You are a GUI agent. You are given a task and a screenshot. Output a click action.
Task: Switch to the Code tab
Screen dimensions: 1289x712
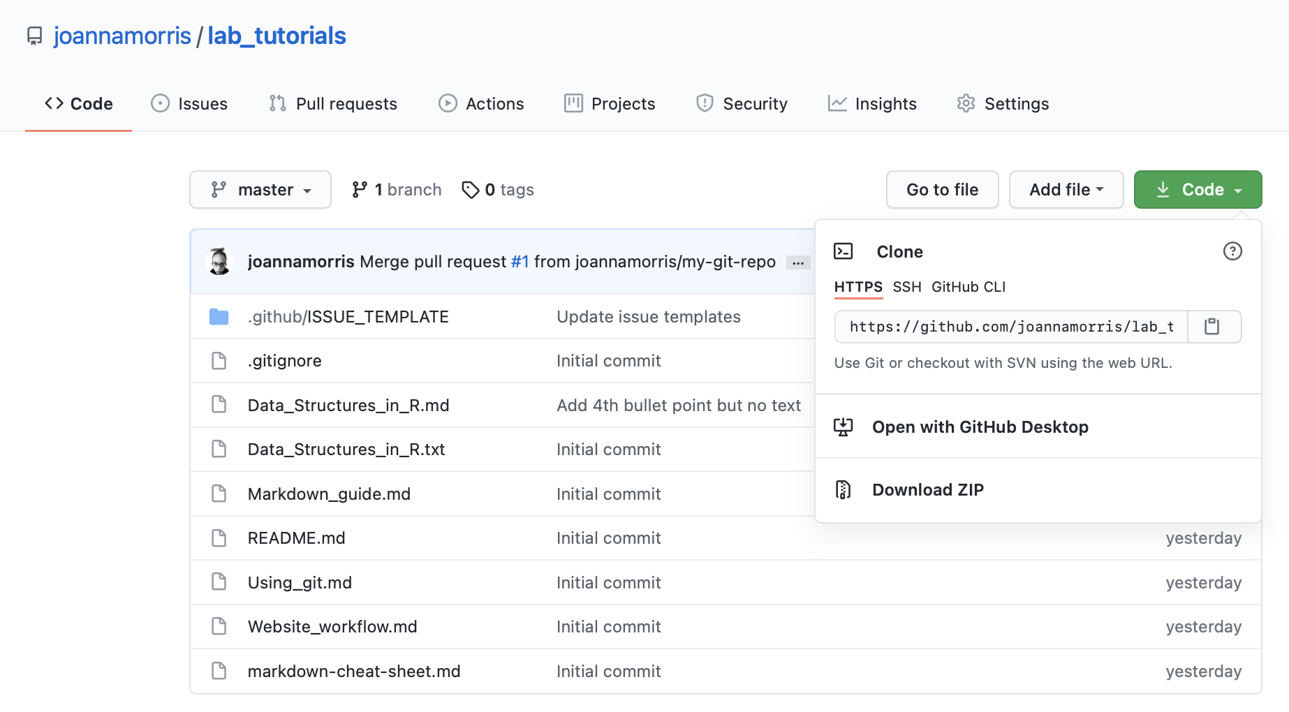78,103
